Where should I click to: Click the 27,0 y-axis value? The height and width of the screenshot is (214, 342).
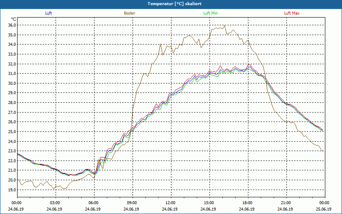tap(12, 112)
